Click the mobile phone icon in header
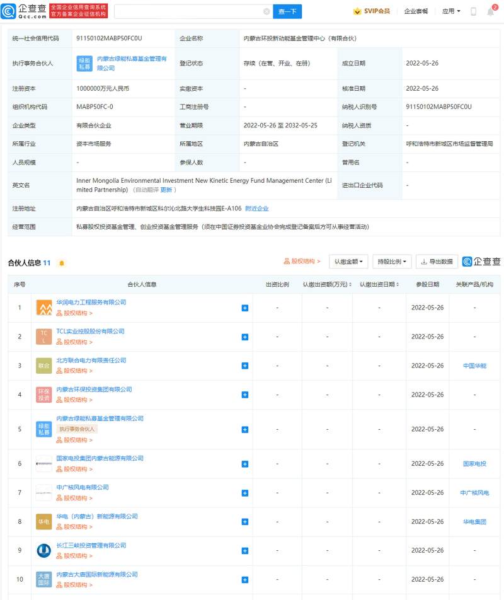 (473, 11)
